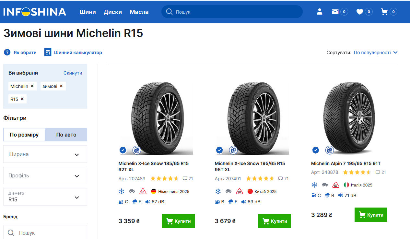
Task: Switch to the По авто tab
Action: 66,135
